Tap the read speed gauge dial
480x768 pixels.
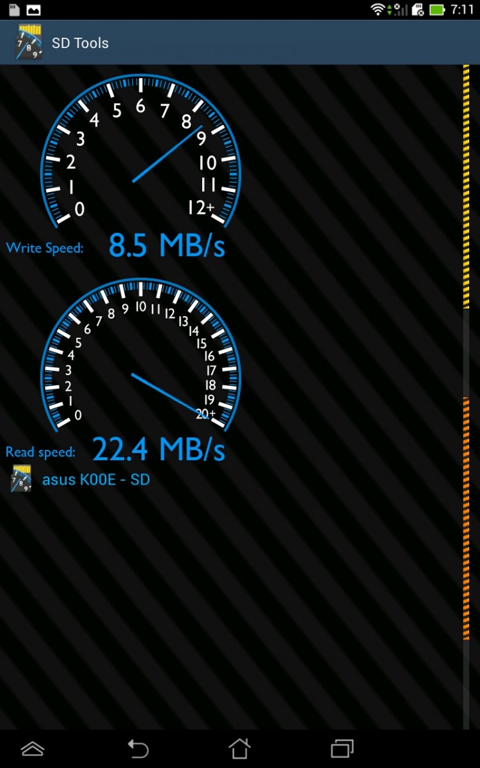pyautogui.click(x=140, y=354)
